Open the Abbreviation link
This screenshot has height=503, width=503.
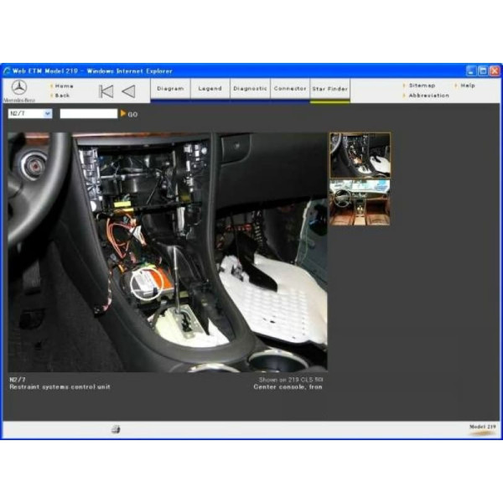428,96
